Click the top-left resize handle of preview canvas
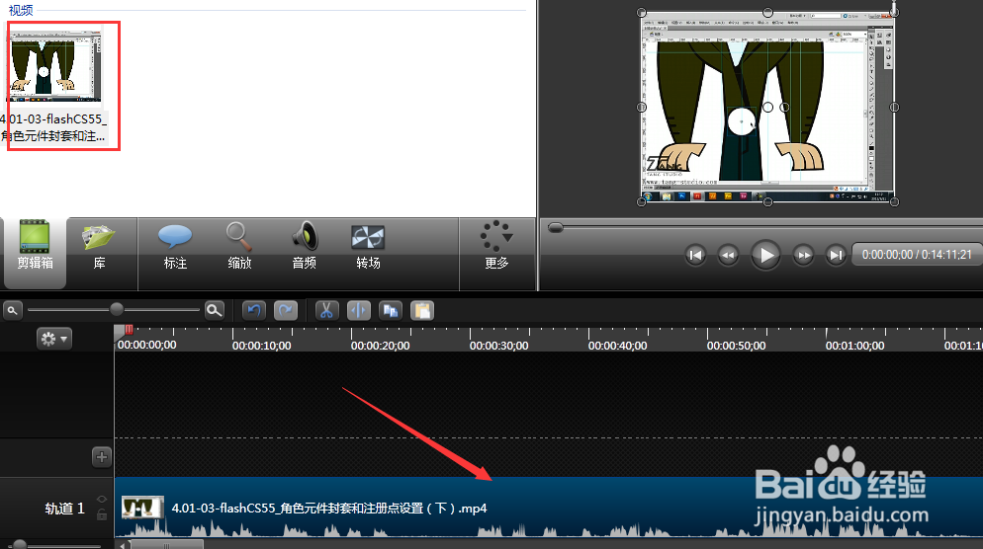The height and width of the screenshot is (549, 983). (642, 13)
